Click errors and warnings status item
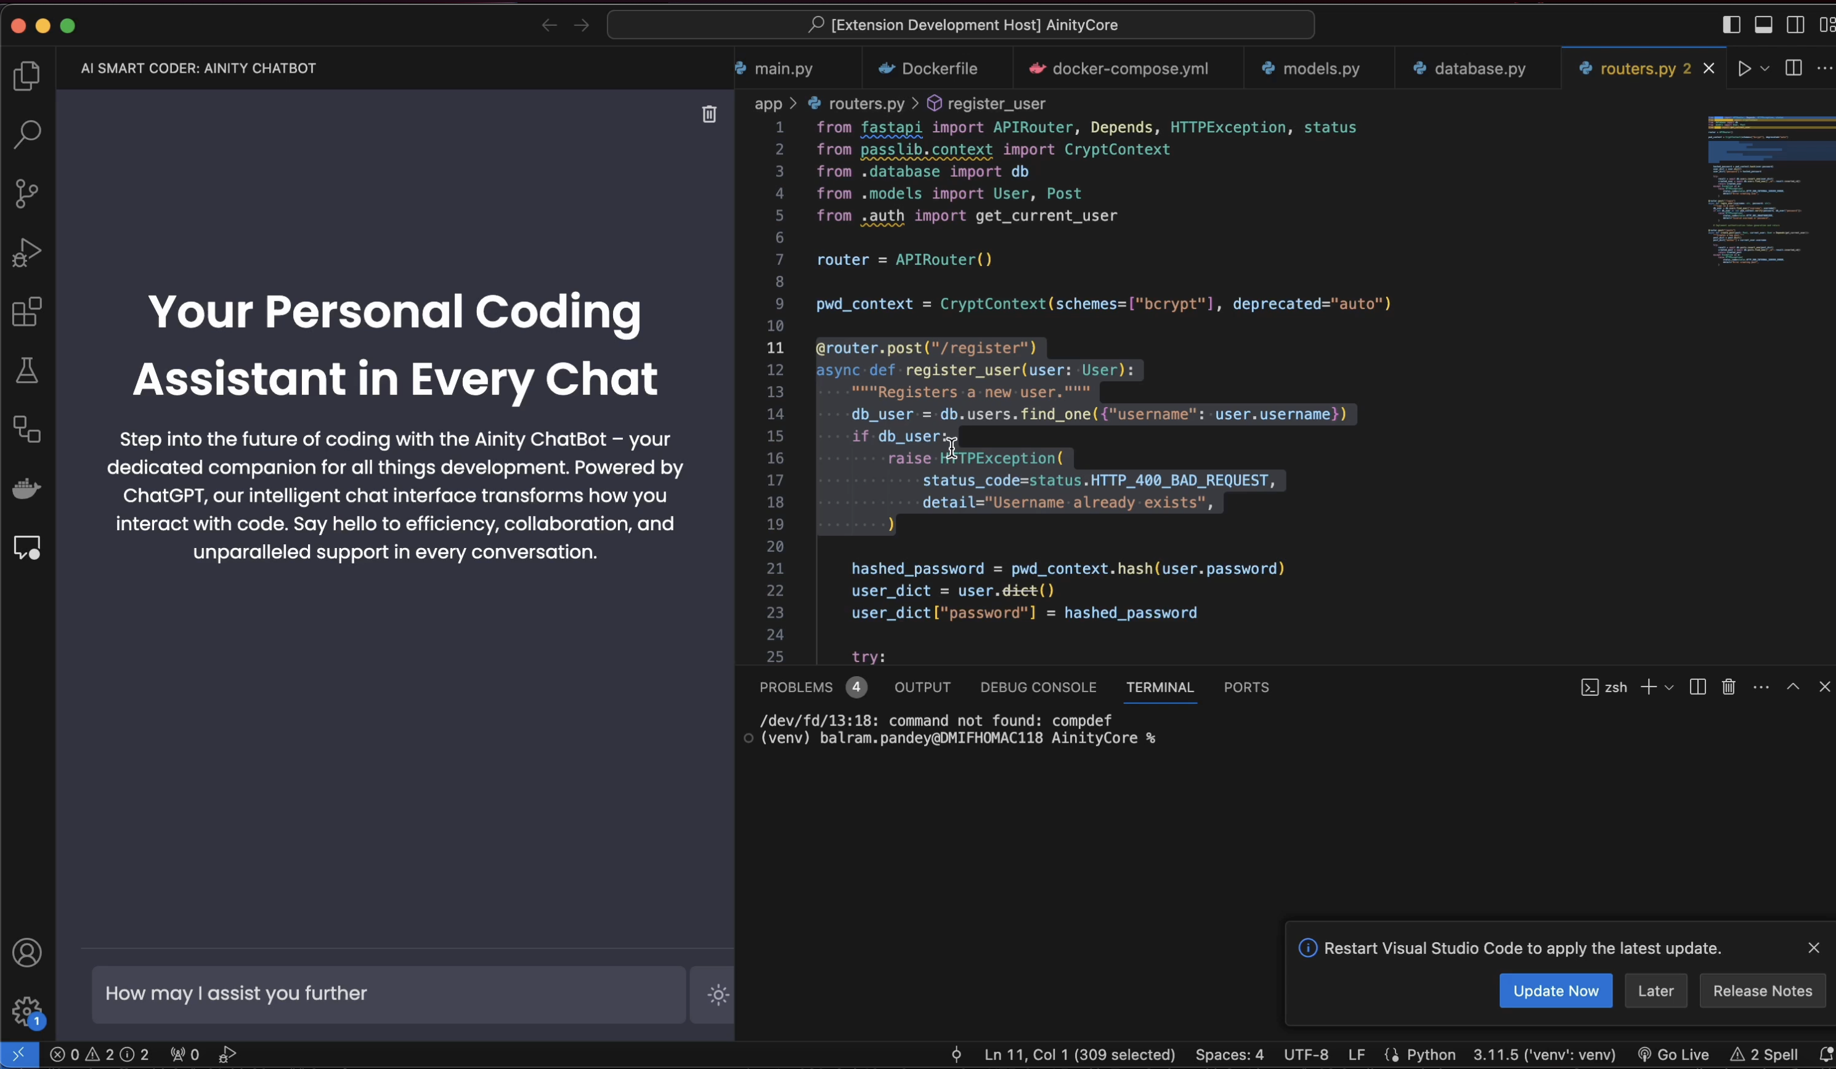This screenshot has height=1069, width=1836. pos(99,1054)
